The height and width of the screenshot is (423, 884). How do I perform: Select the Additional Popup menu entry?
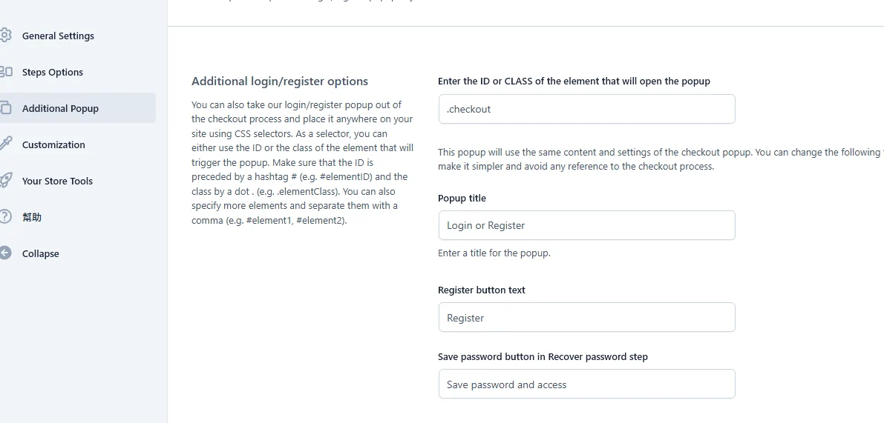(x=60, y=109)
